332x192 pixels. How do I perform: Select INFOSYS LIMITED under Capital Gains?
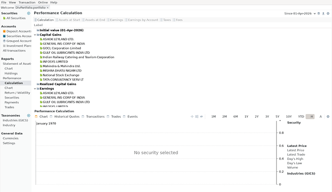point(55,61)
